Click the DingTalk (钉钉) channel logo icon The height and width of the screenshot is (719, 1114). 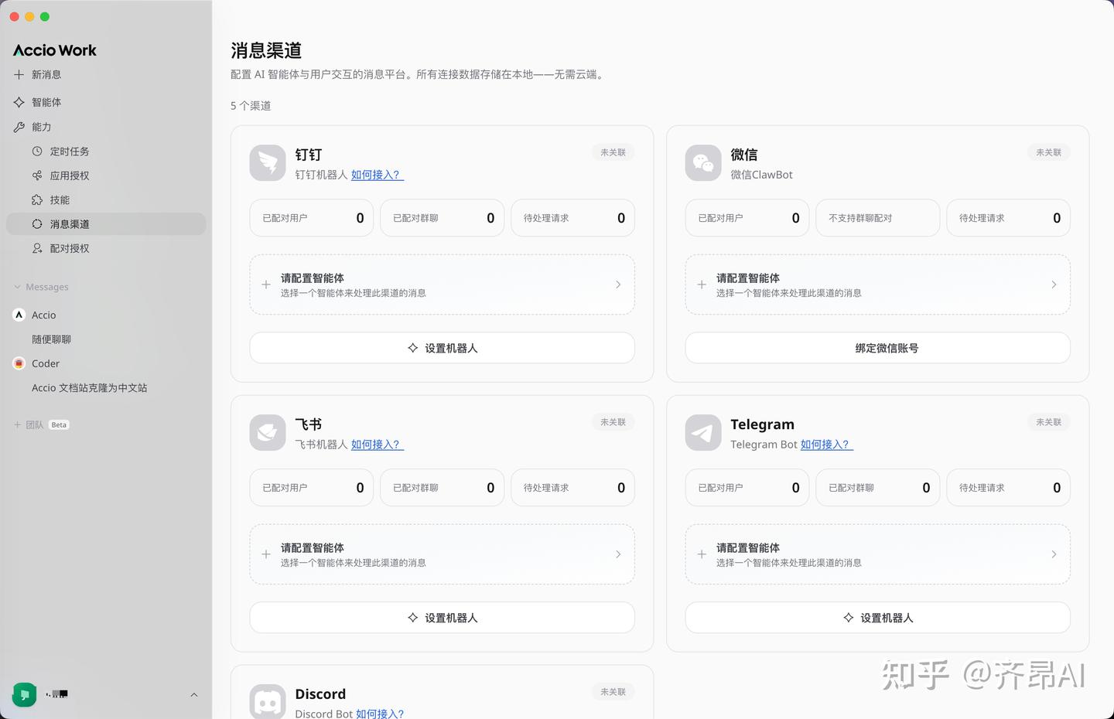pyautogui.click(x=268, y=163)
